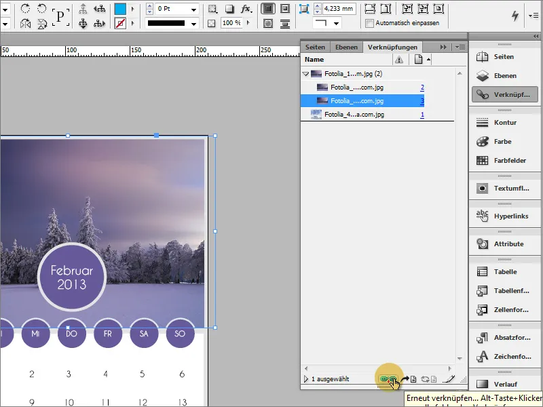Fit the content proportionally

coord(386,8)
